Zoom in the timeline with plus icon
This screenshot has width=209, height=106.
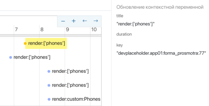[74, 21]
